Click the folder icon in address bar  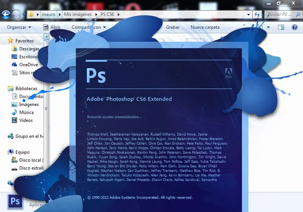point(31,14)
